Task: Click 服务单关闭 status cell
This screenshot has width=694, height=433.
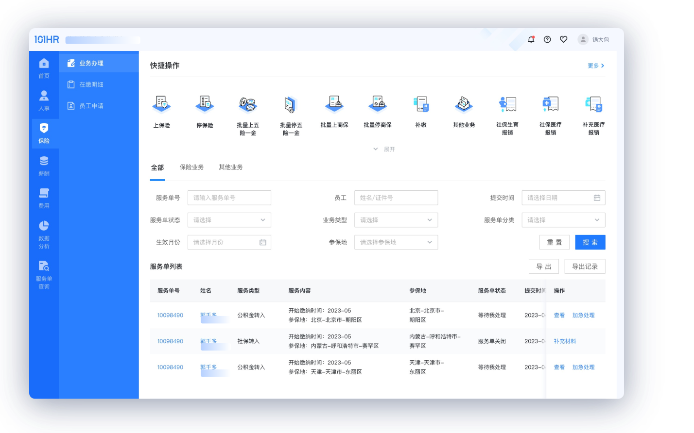Action: (492, 341)
